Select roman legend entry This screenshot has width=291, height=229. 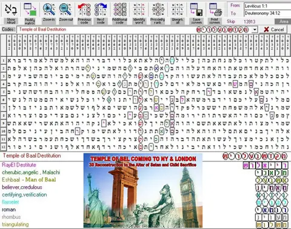point(8,210)
